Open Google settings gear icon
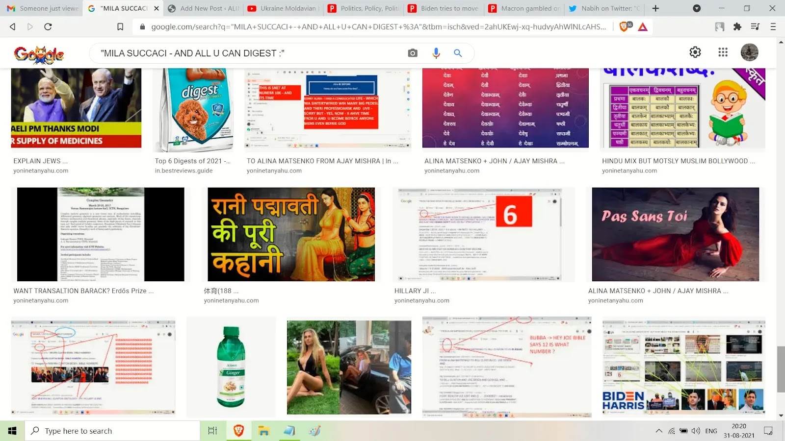785x441 pixels. [x=695, y=52]
